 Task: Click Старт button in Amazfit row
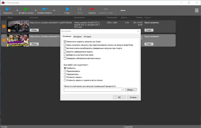click(149, 30)
